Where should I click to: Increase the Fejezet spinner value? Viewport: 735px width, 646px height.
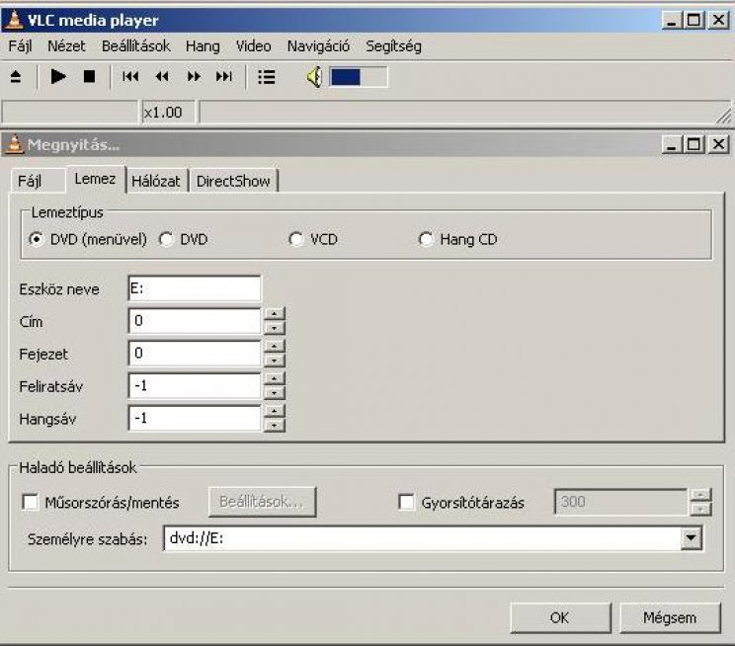pyautogui.click(x=275, y=346)
